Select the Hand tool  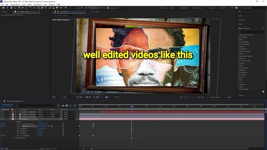coord(11,8)
